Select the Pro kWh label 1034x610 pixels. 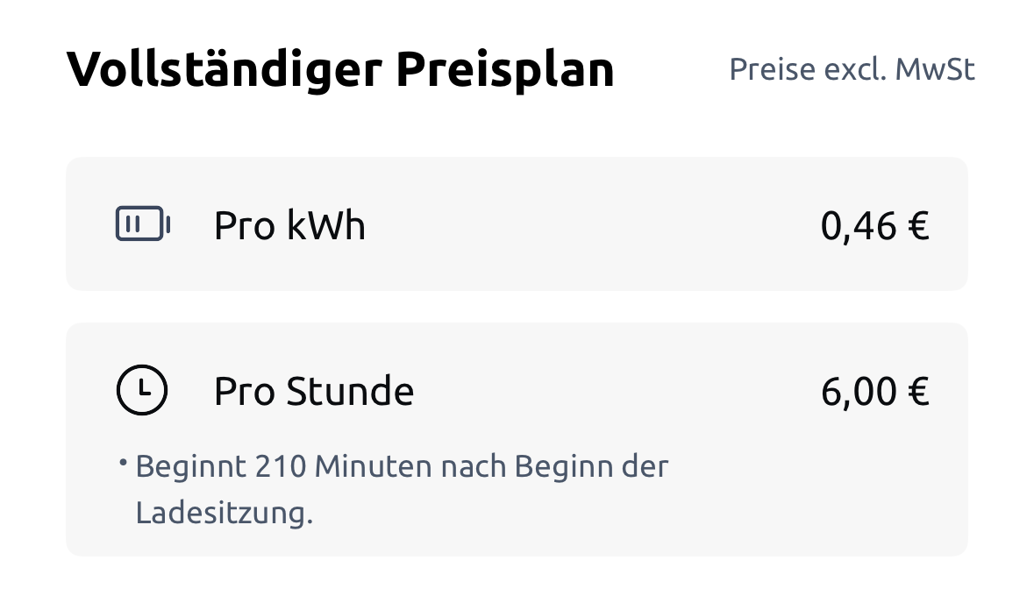289,226
